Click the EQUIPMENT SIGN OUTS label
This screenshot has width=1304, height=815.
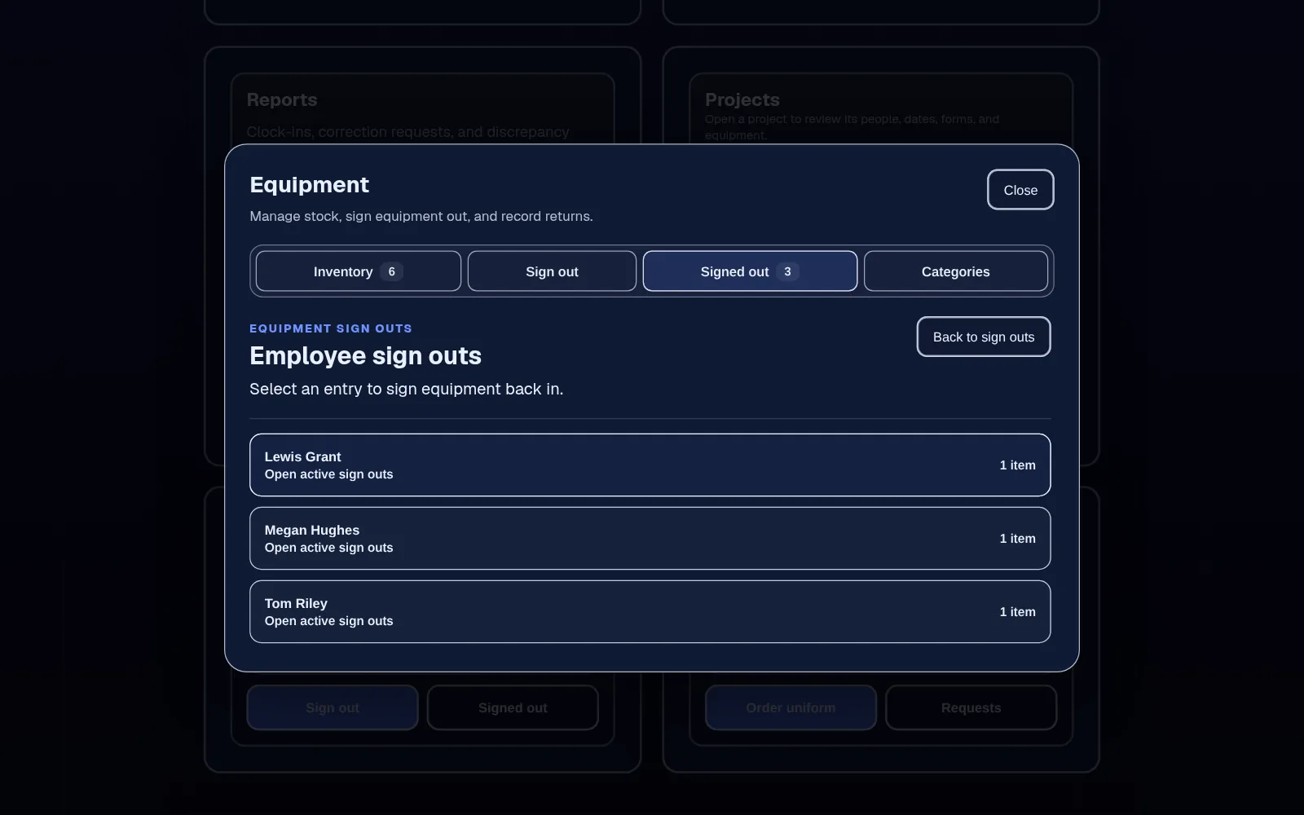[331, 328]
